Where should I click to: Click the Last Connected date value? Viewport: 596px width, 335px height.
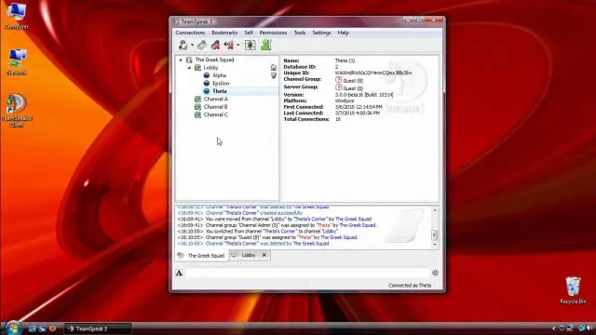click(358, 114)
